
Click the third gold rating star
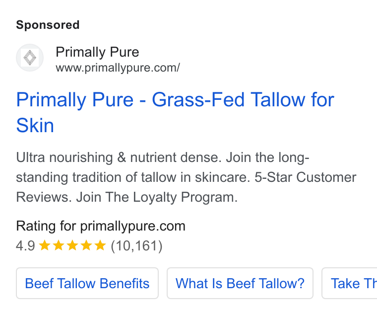point(72,245)
